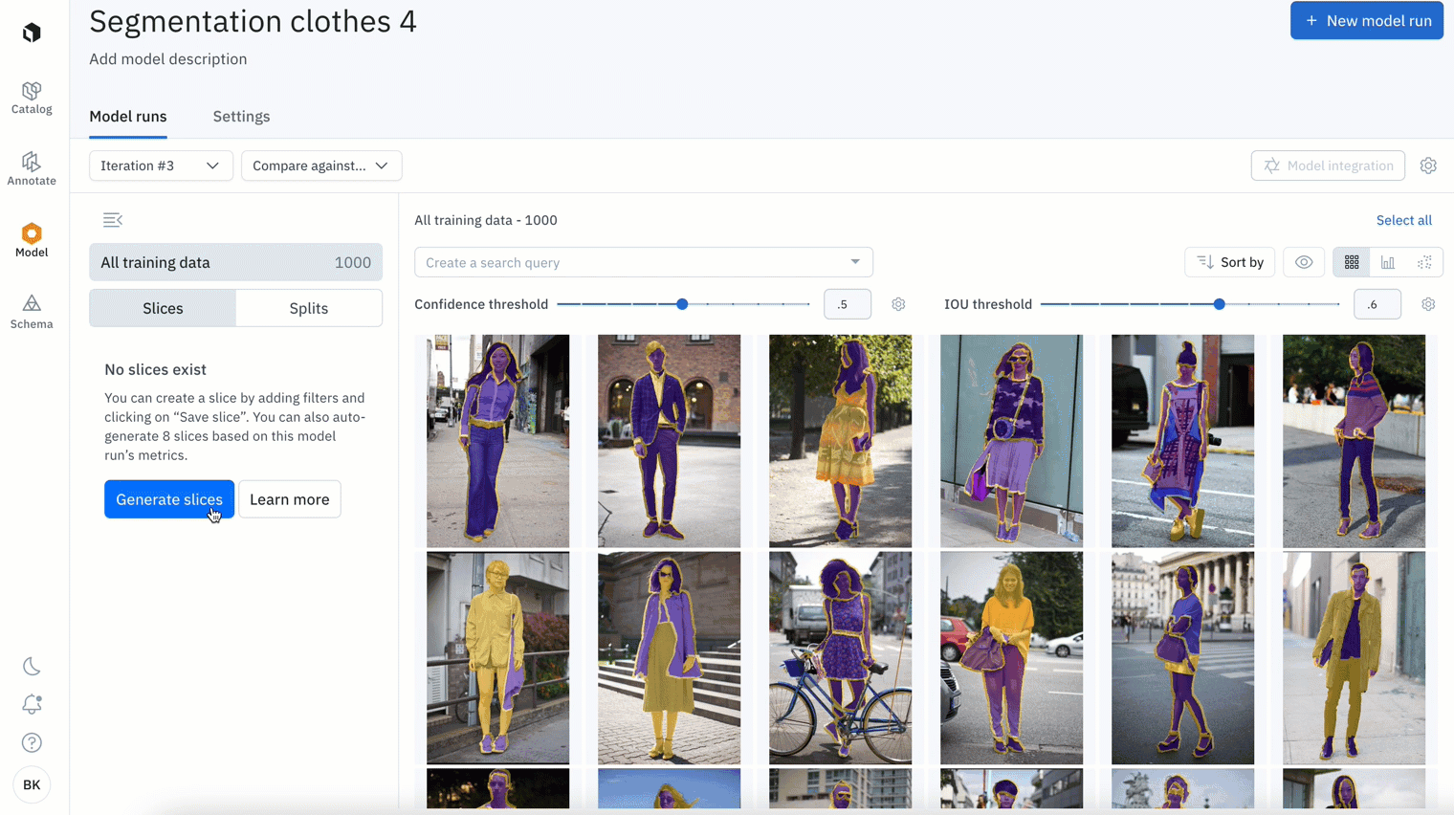The height and width of the screenshot is (815, 1454).
Task: Open thumbnail of woman with red car behind
Action: 1011,658
